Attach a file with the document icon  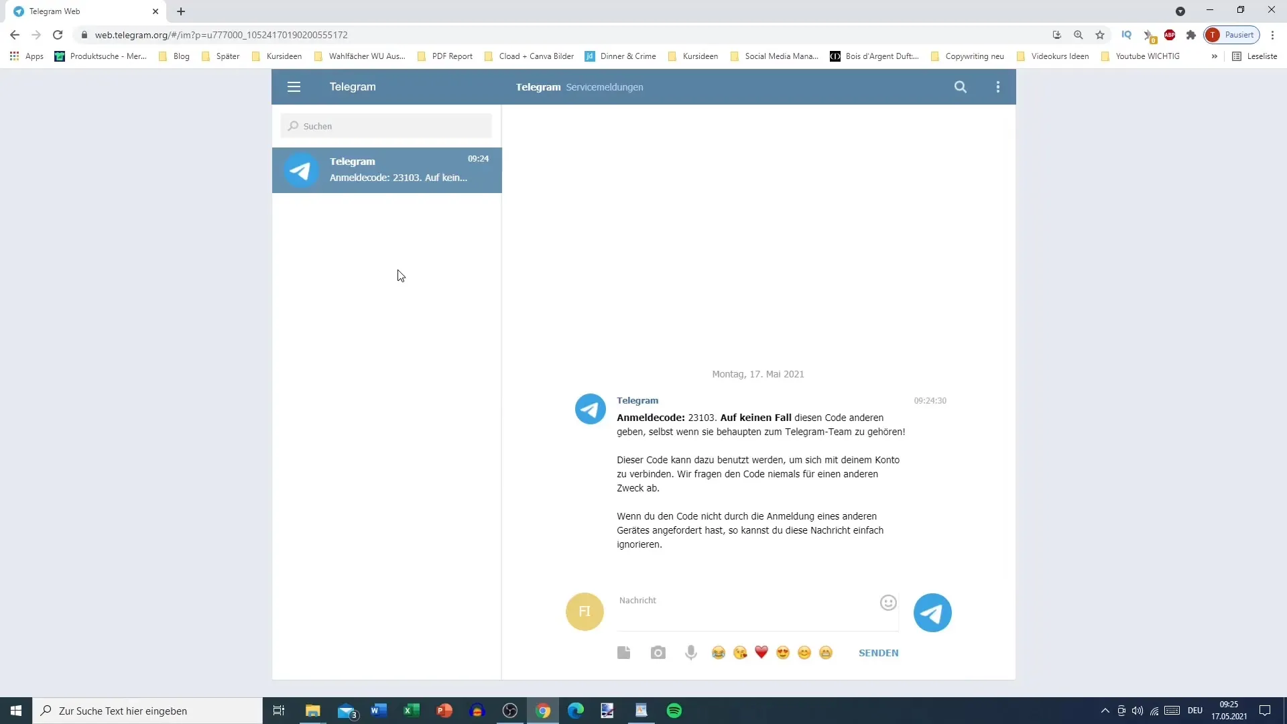[624, 653]
